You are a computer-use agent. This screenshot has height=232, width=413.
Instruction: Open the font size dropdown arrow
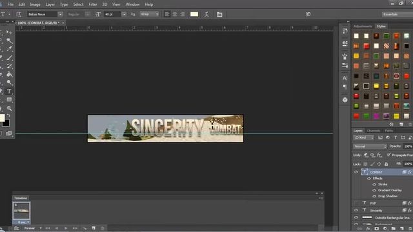(124, 14)
